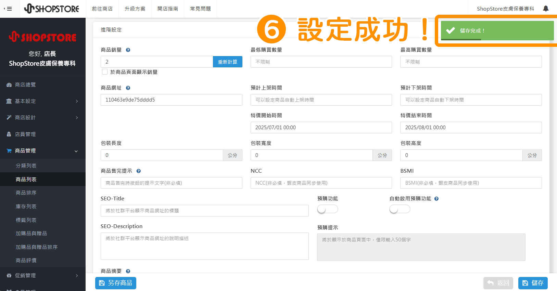Focus the 最高購買數量 field
The image size is (557, 291).
(x=471, y=62)
